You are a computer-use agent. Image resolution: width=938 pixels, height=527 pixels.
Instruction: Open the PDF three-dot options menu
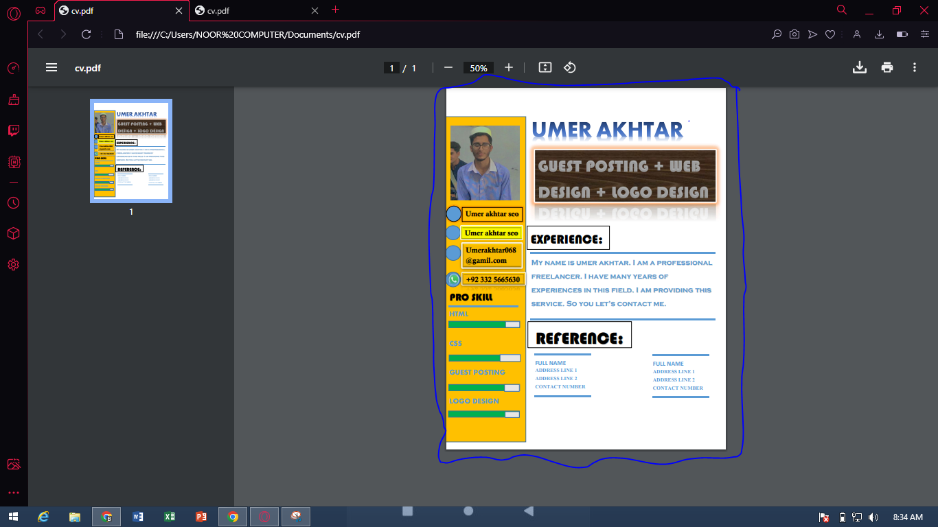[x=914, y=67]
